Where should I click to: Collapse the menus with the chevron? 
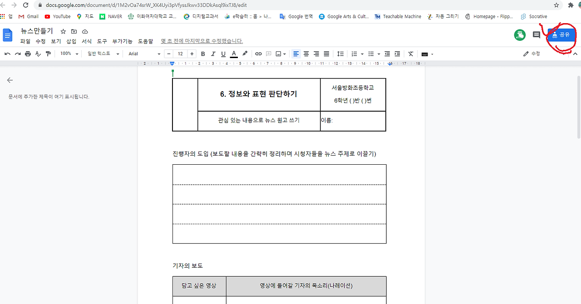coord(575,54)
